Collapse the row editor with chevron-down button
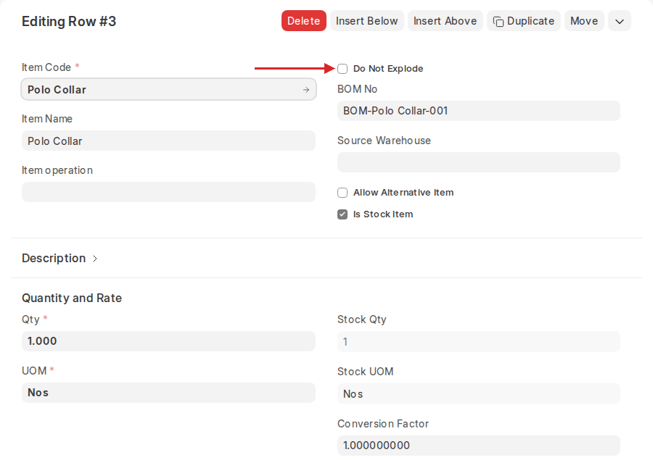The image size is (653, 460). coord(620,21)
